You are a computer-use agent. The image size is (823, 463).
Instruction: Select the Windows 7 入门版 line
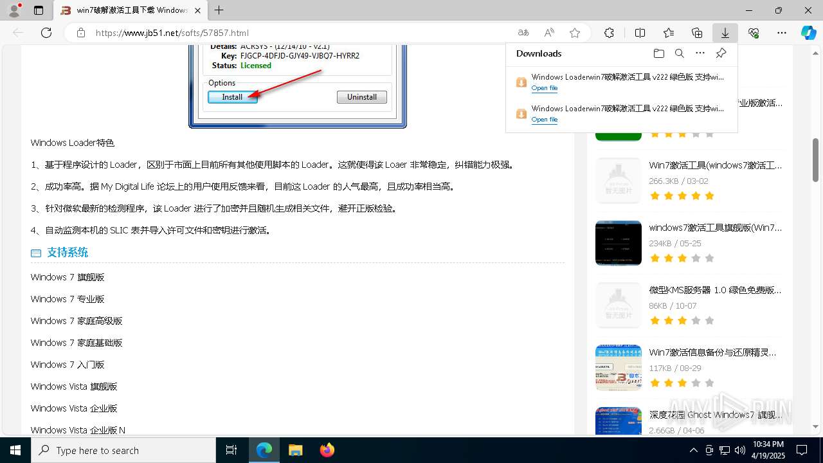point(68,365)
